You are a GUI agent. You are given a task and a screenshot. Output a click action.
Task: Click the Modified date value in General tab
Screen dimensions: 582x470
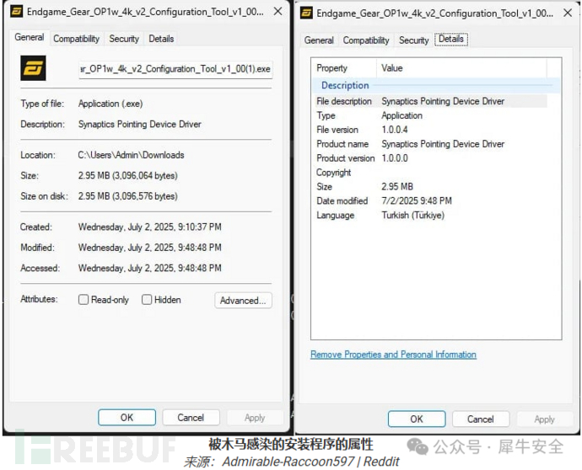click(149, 248)
